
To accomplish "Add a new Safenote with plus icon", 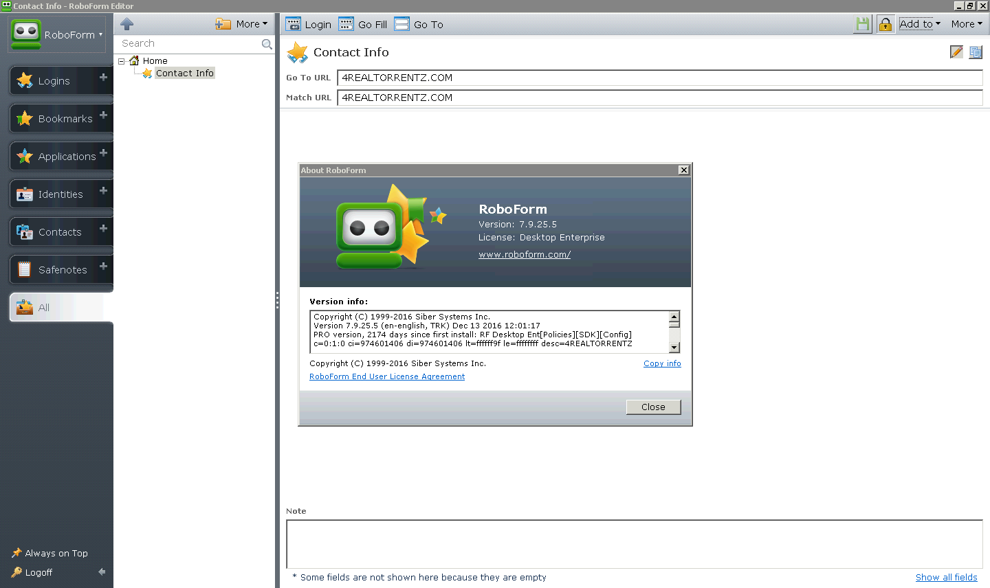I will 104,267.
